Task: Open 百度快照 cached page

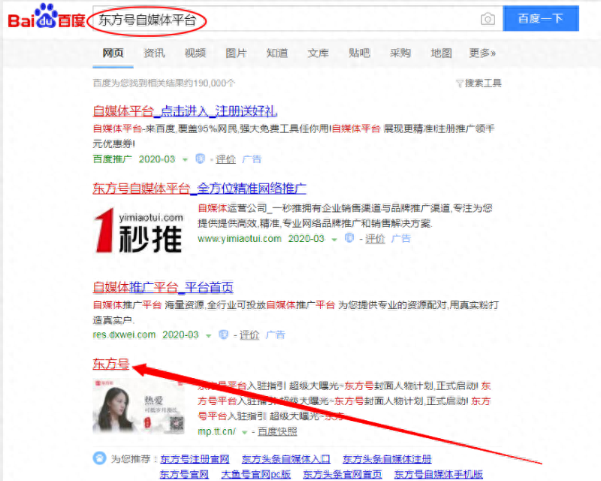Action: click(x=277, y=431)
